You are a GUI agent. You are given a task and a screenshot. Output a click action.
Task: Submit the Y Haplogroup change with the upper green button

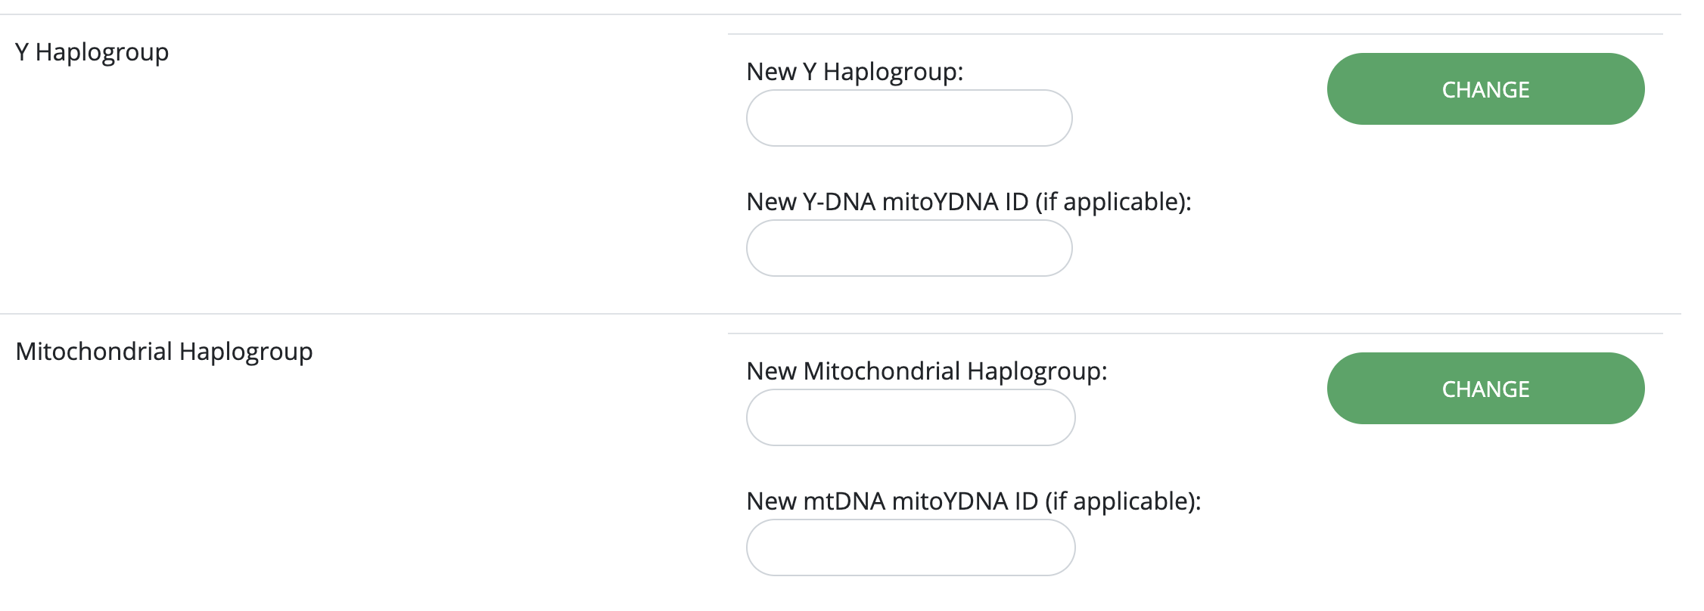tap(1485, 89)
